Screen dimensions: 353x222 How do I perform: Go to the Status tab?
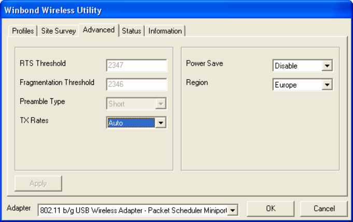point(132,31)
